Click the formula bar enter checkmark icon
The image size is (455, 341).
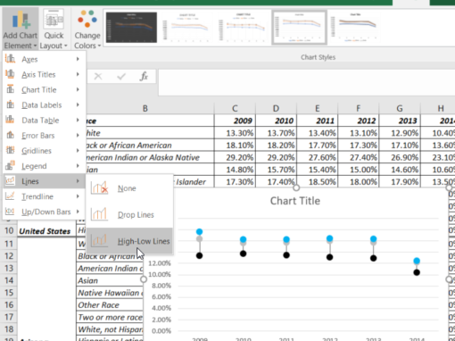click(121, 77)
